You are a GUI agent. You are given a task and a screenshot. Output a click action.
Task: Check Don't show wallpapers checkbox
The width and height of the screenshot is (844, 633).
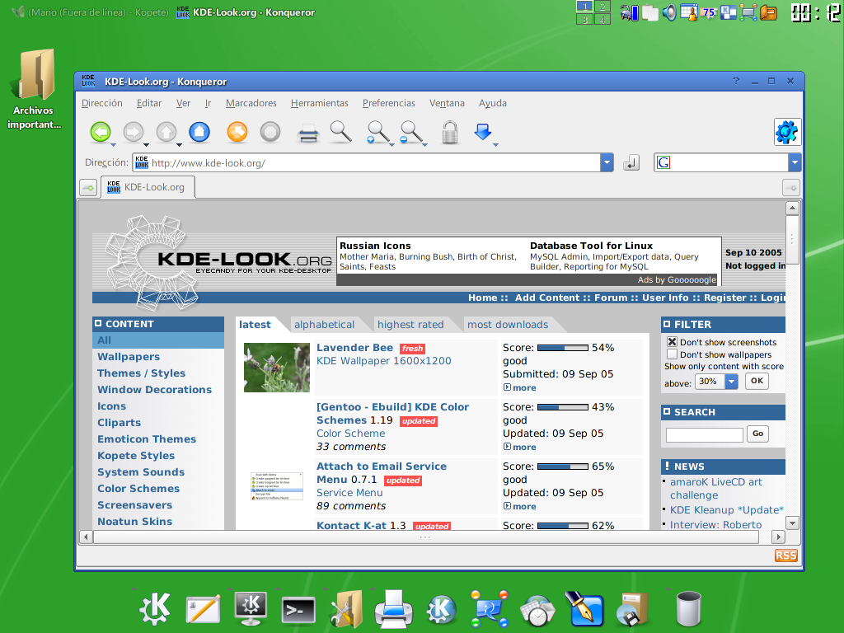tap(672, 354)
